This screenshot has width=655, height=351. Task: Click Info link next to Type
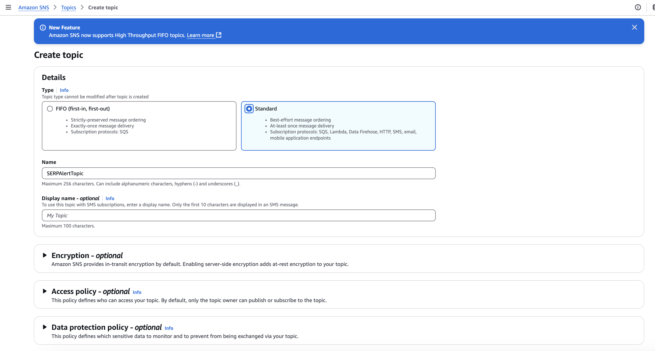pyautogui.click(x=64, y=90)
